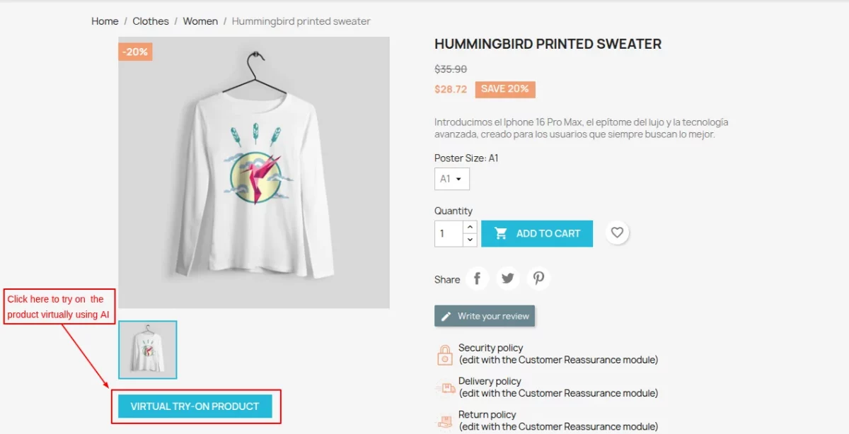
Task: Click inside the quantity input field
Action: 449,233
